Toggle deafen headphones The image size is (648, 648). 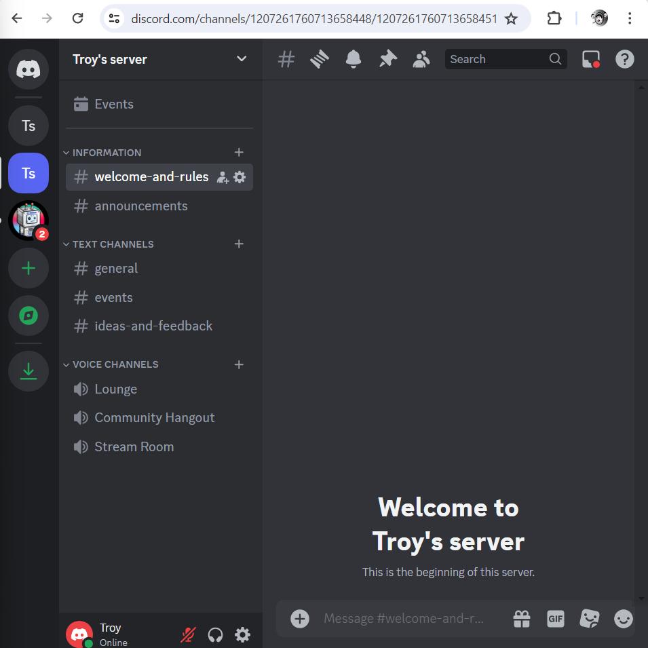tap(215, 634)
